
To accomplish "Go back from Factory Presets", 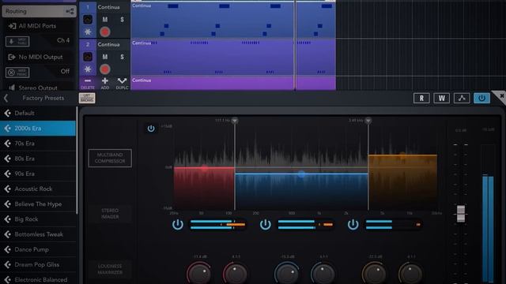I will (x=6, y=98).
